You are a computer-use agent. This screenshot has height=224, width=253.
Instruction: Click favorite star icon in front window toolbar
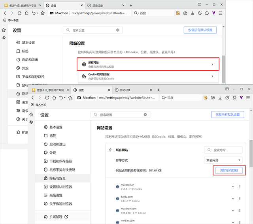[70, 98]
